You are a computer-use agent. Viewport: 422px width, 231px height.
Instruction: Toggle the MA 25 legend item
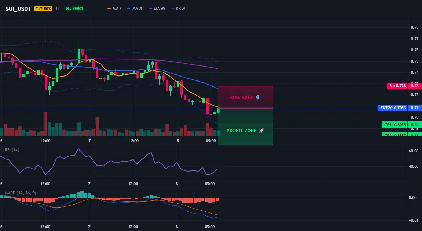(x=135, y=9)
